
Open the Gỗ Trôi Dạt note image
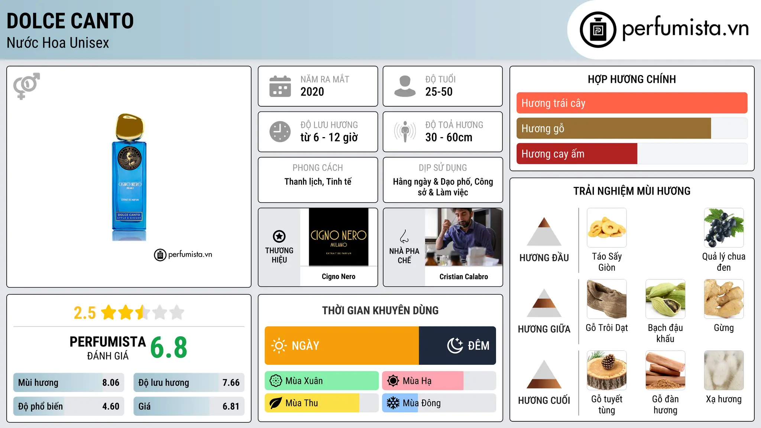(607, 299)
